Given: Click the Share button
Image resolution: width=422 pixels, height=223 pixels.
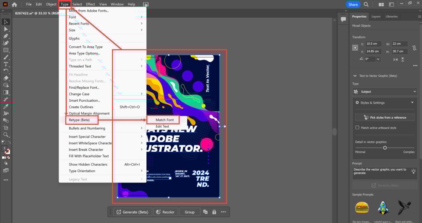Looking at the screenshot, I should point(353,4).
